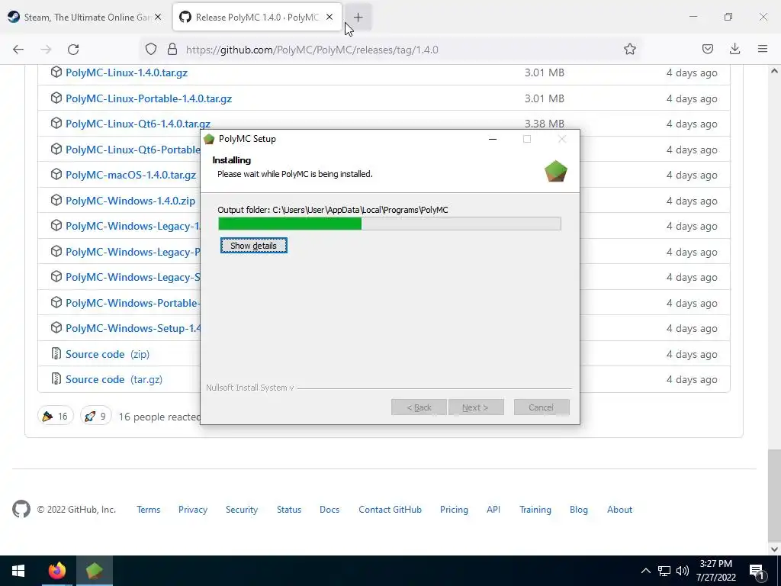
Task: Click PolyMC installer in the taskbar
Action: [94, 571]
